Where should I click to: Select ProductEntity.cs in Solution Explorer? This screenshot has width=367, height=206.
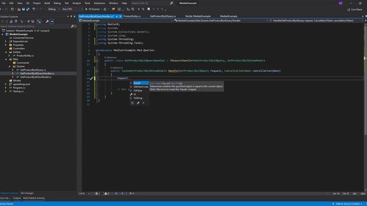(25, 56)
